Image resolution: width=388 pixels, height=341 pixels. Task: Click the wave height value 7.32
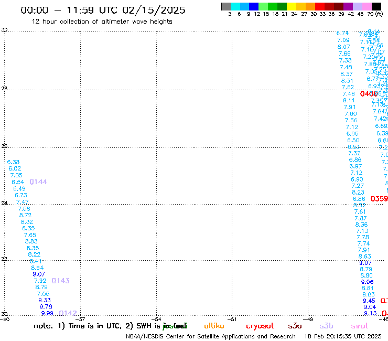(354, 153)
